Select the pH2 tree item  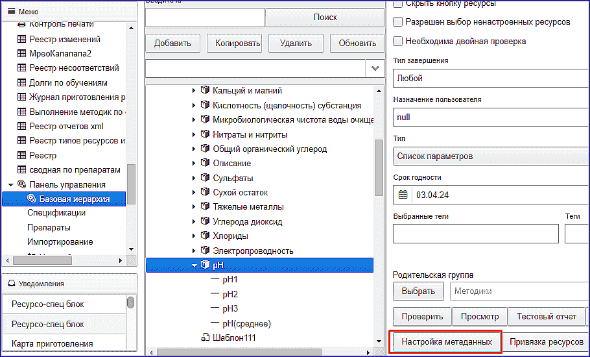(x=230, y=294)
